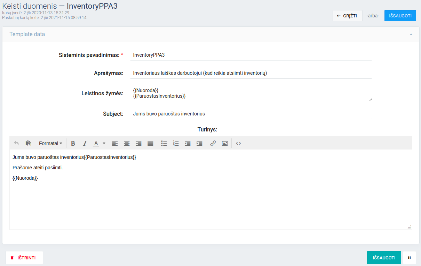The width and height of the screenshot is (421, 266).
Task: Insert a numbered list
Action: point(176,143)
